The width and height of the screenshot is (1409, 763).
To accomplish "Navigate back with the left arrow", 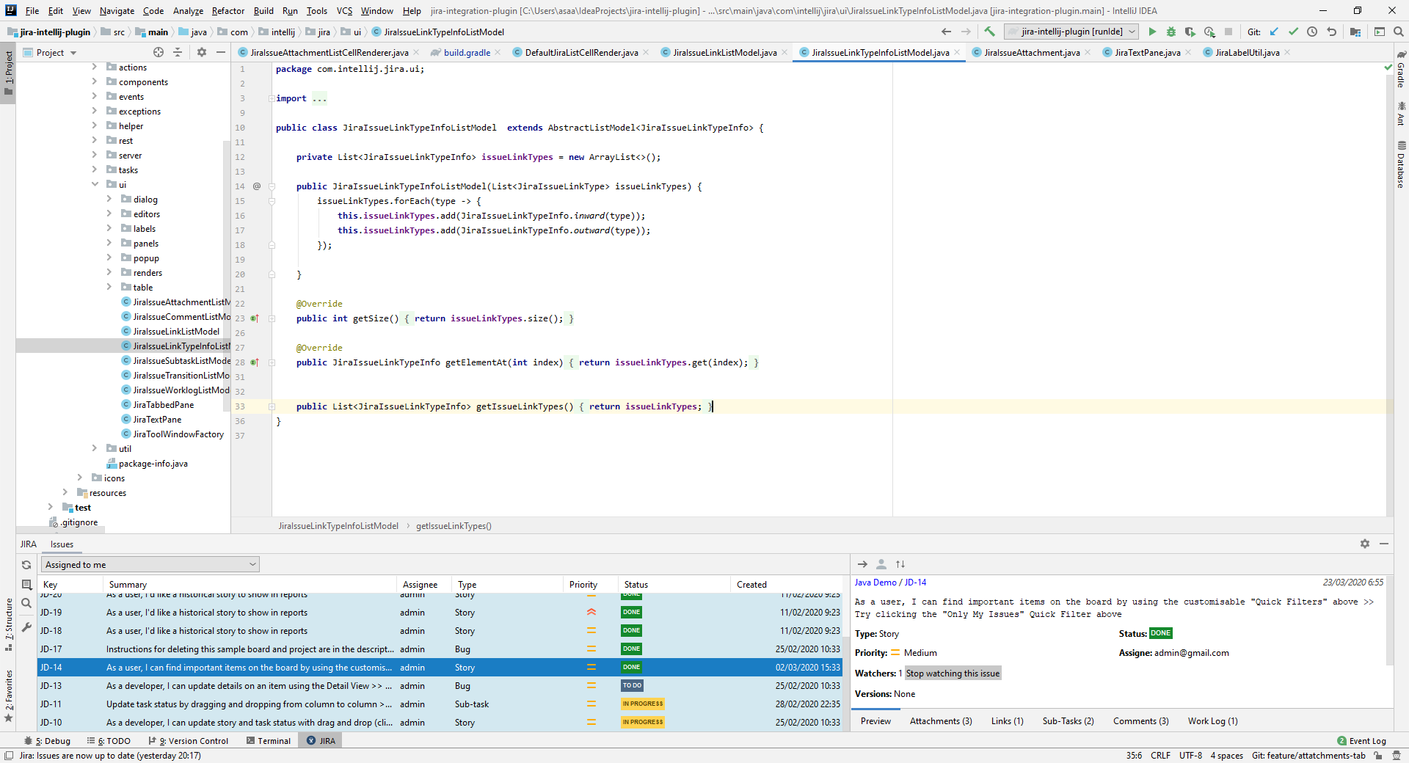I will 946,32.
